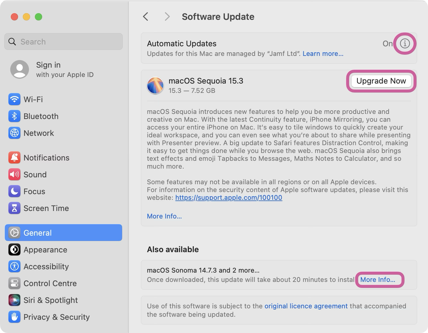This screenshot has height=333, width=428.
Task: Open the Learn more link
Action: [x=323, y=53]
